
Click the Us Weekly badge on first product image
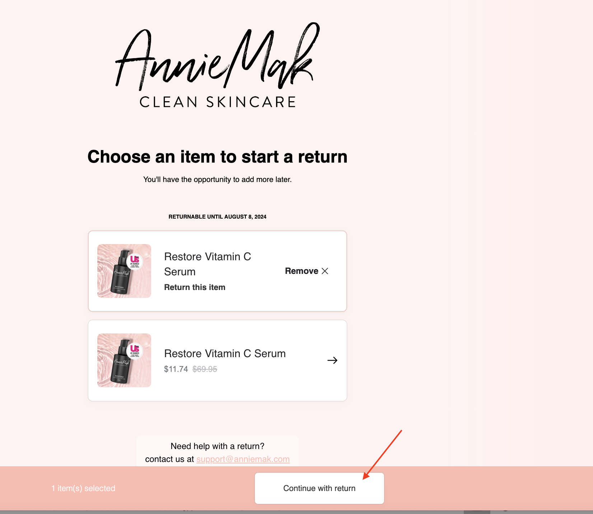coord(135,261)
